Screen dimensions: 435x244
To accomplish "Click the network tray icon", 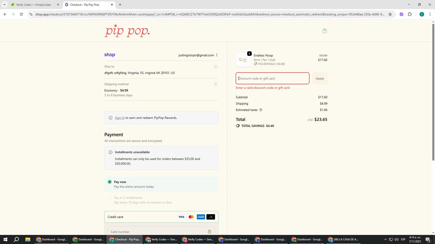I will pos(391,239).
